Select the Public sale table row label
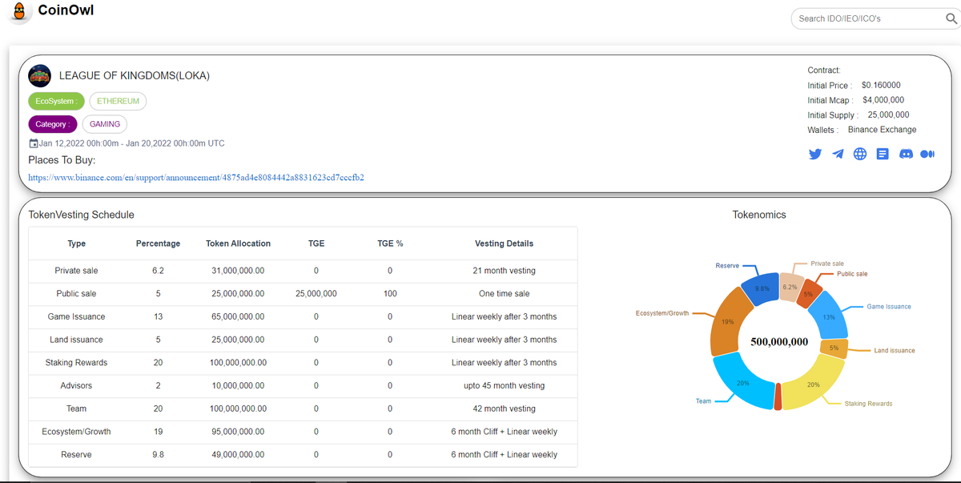The width and height of the screenshot is (961, 483). tap(76, 294)
